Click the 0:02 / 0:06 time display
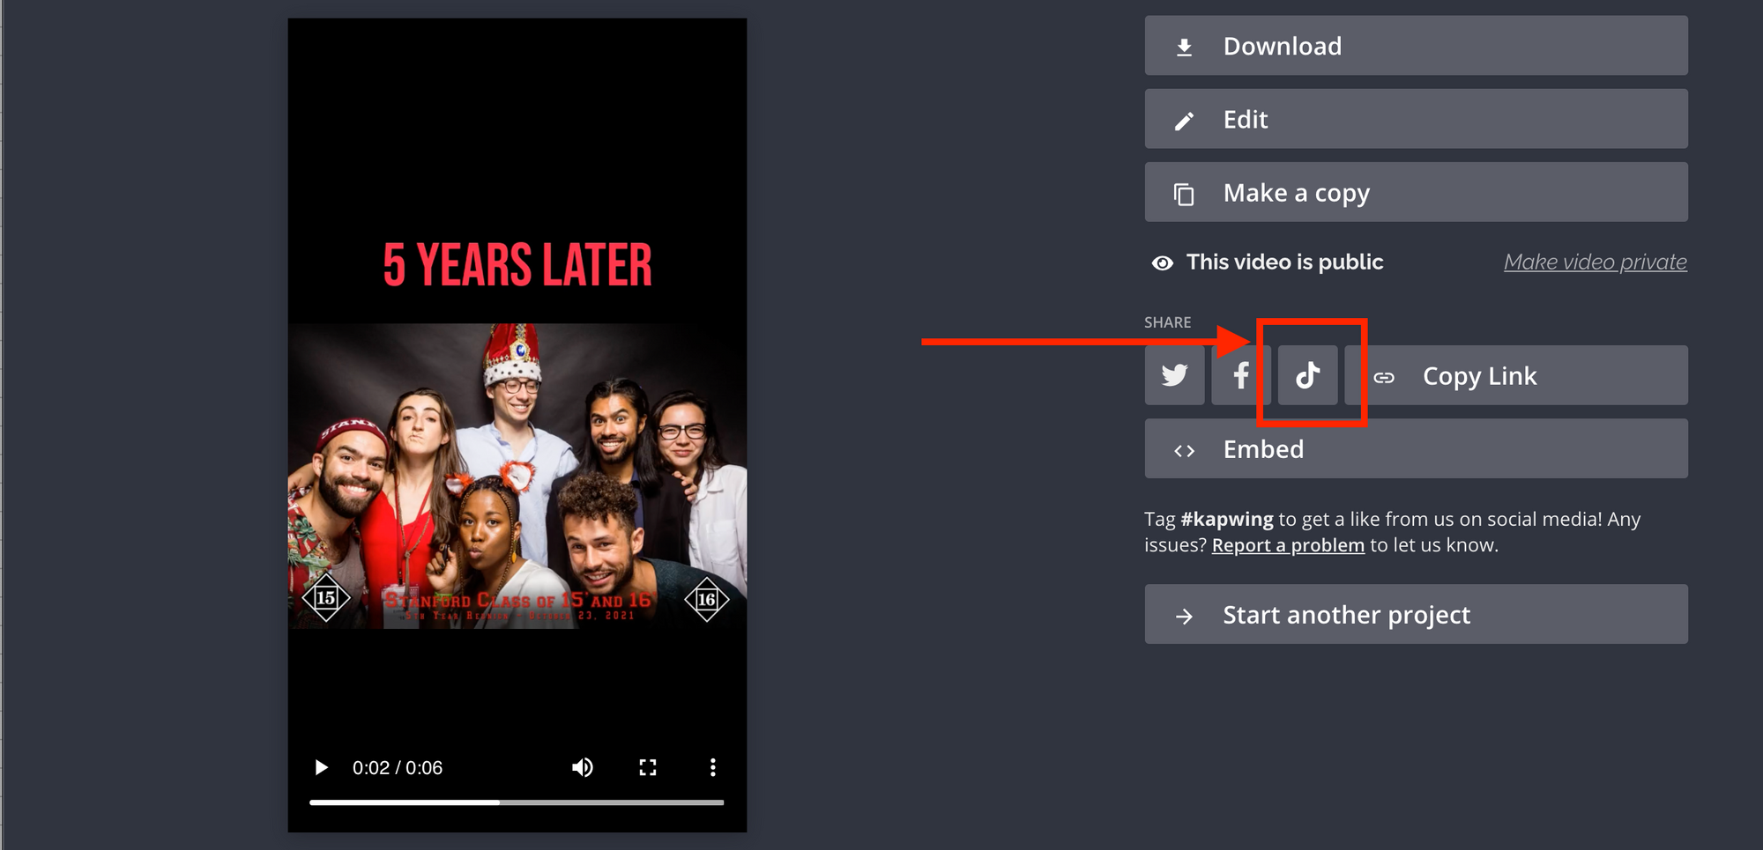This screenshot has width=1763, height=850. tap(398, 768)
